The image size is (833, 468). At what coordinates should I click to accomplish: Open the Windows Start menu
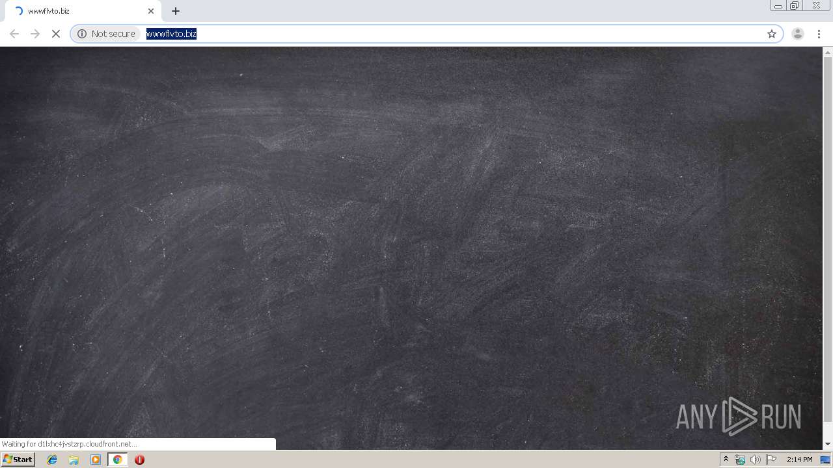18,460
